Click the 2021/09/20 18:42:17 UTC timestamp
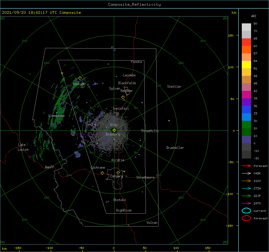Screen dimensions: 269x252 (41, 13)
